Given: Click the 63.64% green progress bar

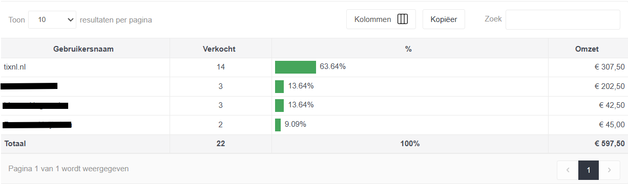Looking at the screenshot, I should pyautogui.click(x=296, y=67).
